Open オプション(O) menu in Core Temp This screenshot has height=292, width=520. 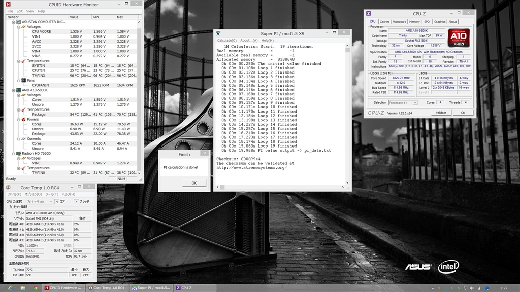(x=33, y=194)
